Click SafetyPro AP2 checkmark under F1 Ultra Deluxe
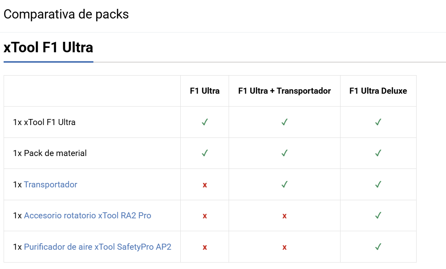Screen dimensions: 446x269 [x=378, y=246]
